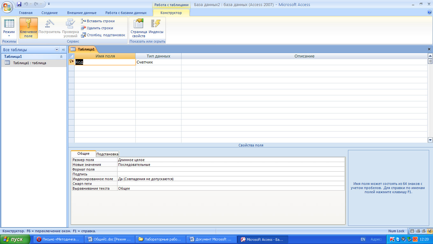Viewport: 433px width, 244px height.
Task: Click the field grid scrollbar up arrow
Action: point(430,56)
